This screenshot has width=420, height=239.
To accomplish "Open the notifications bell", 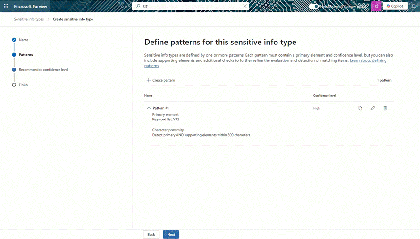I will point(415,6).
